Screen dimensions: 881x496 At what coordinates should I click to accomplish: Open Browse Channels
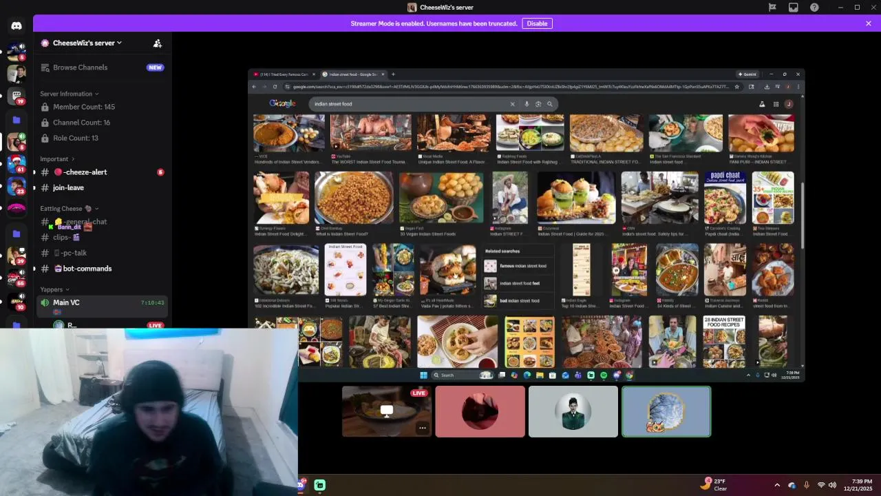point(102,68)
